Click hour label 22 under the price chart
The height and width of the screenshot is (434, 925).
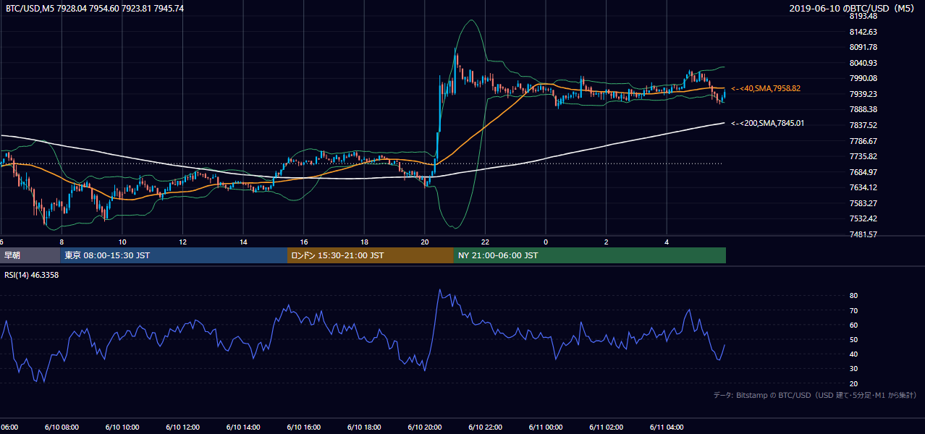[485, 242]
